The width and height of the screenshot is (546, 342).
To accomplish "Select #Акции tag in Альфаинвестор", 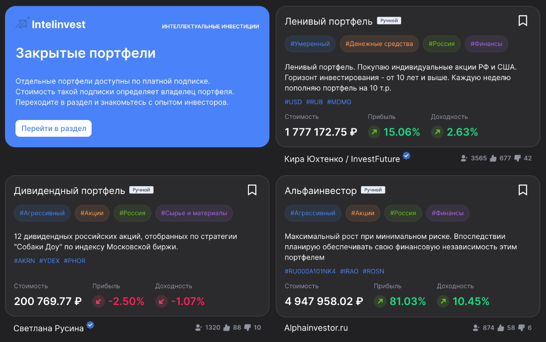I will click(x=363, y=213).
